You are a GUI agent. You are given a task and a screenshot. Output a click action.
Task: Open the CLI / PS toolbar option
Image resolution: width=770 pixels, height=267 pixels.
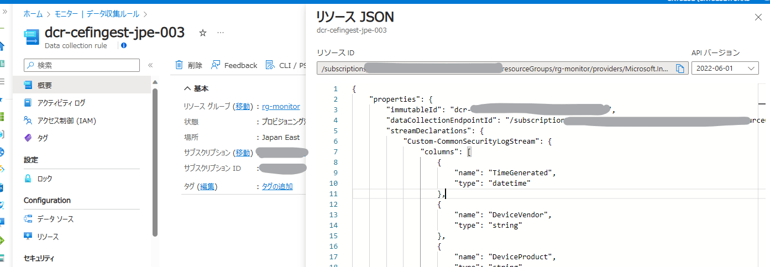click(x=286, y=65)
